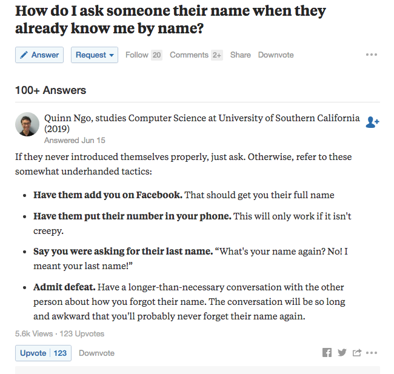Toggle Follow on this question
Screen dimensions: 394x374
coord(137,55)
